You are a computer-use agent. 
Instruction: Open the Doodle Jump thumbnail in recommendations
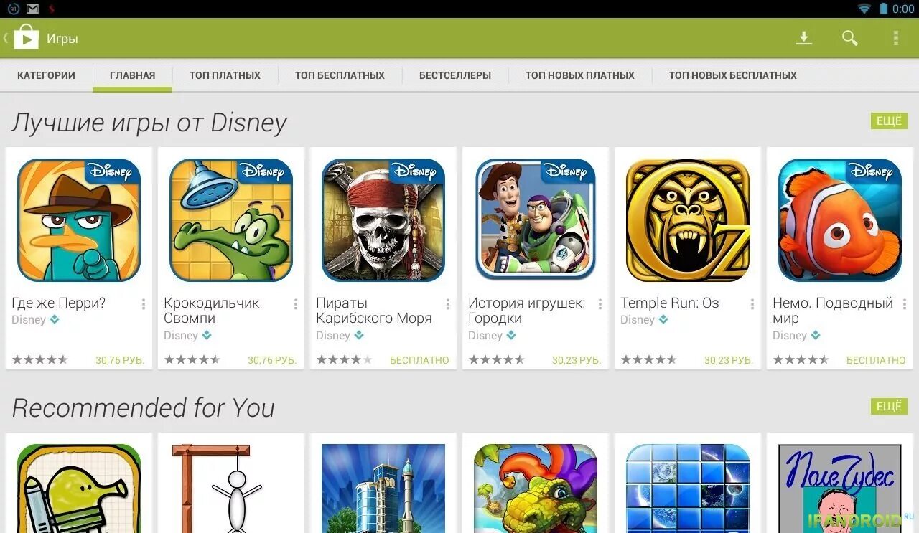click(79, 488)
